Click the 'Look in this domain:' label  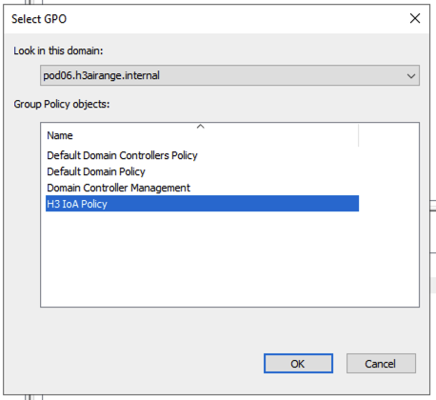pyautogui.click(x=58, y=50)
